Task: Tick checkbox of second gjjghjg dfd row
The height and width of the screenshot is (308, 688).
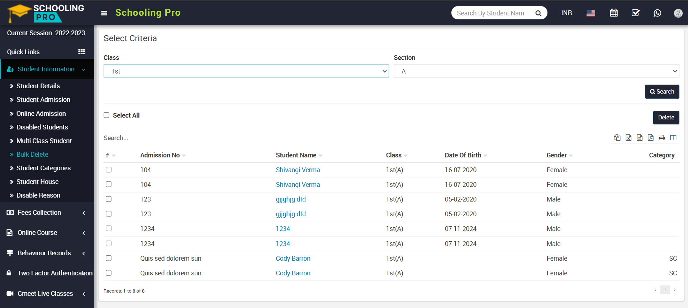Action: (109, 214)
